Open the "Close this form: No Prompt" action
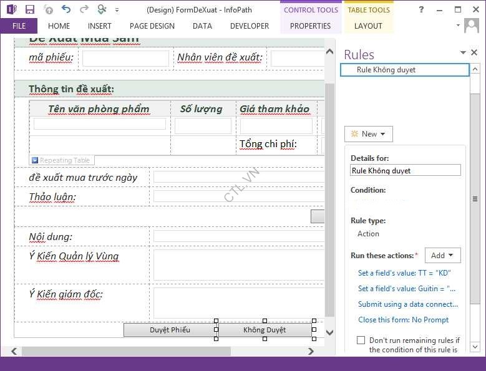486x371 pixels. click(403, 320)
